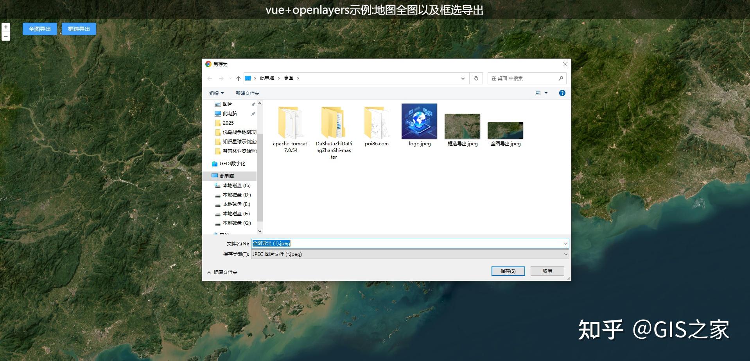The width and height of the screenshot is (750, 361).
Task: Go up one folder level with the up arrow
Action: (x=238, y=78)
